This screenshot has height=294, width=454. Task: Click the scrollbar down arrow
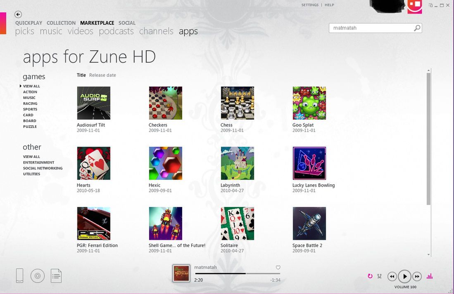point(429,255)
